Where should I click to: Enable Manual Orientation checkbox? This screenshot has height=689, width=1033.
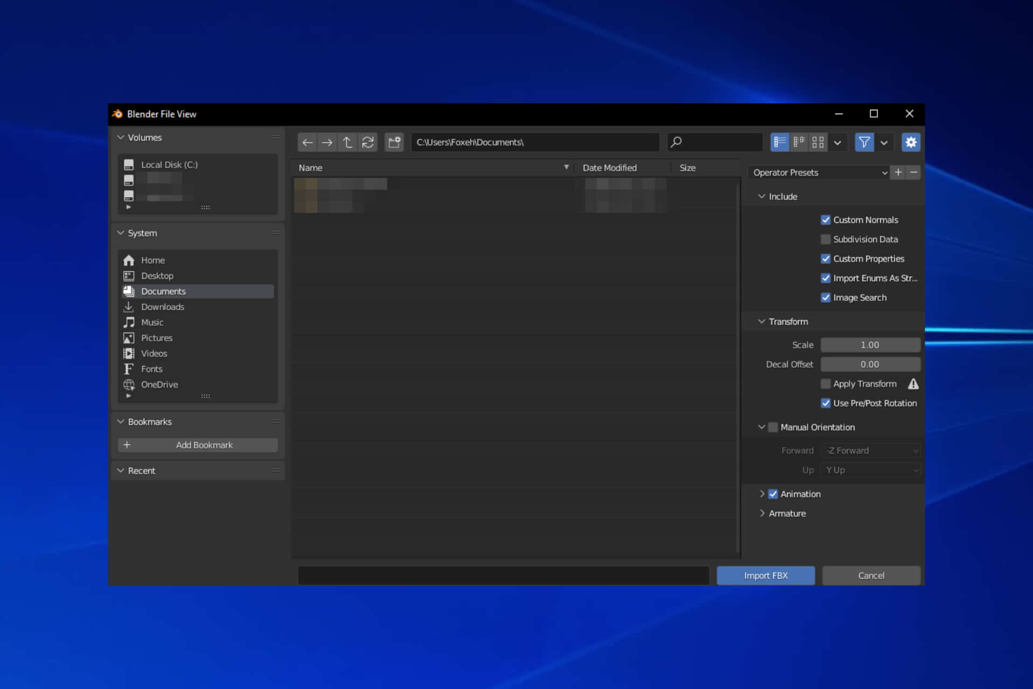click(x=773, y=427)
